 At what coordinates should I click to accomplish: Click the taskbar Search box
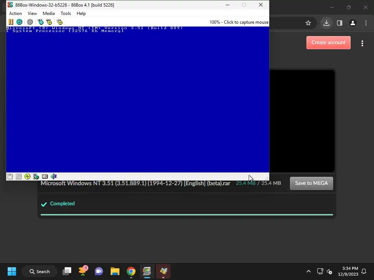click(39, 271)
